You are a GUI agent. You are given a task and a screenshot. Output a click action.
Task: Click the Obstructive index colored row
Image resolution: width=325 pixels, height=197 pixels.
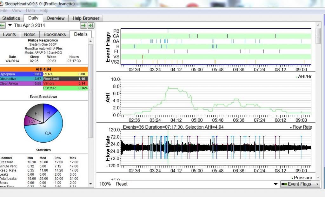tap(21, 78)
